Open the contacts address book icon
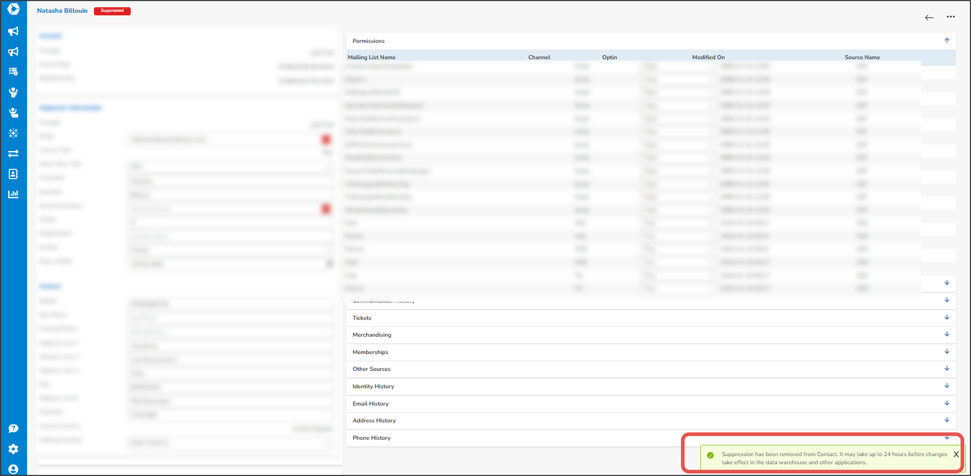The image size is (971, 476). pos(13,174)
